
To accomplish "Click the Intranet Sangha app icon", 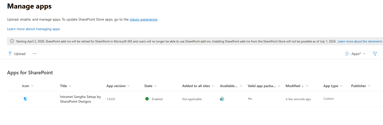I will click(25, 99).
